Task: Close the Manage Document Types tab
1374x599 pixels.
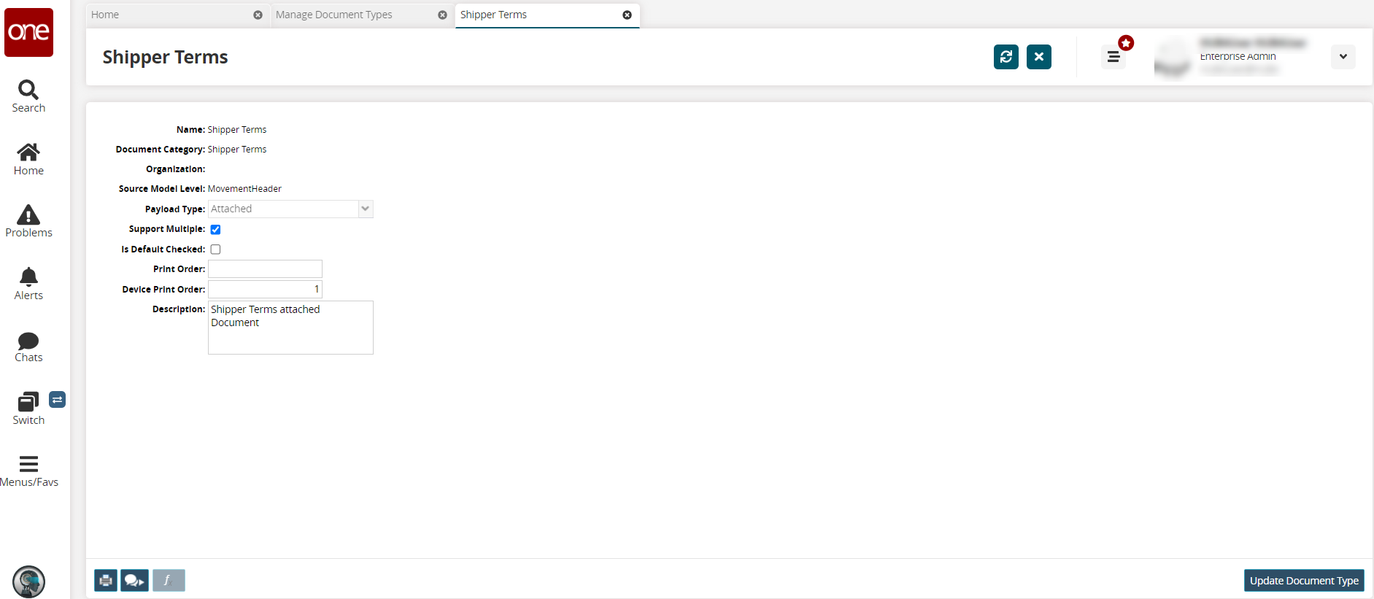Action: [442, 15]
